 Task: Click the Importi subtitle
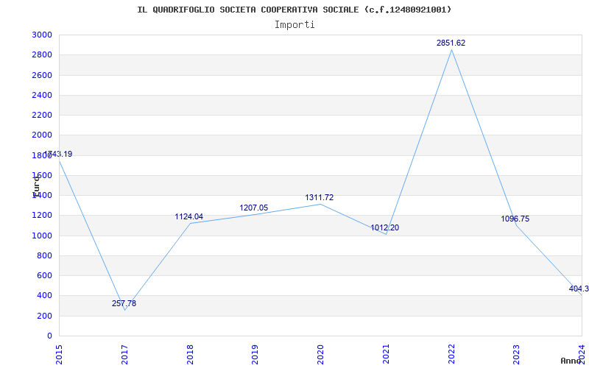tap(294, 25)
